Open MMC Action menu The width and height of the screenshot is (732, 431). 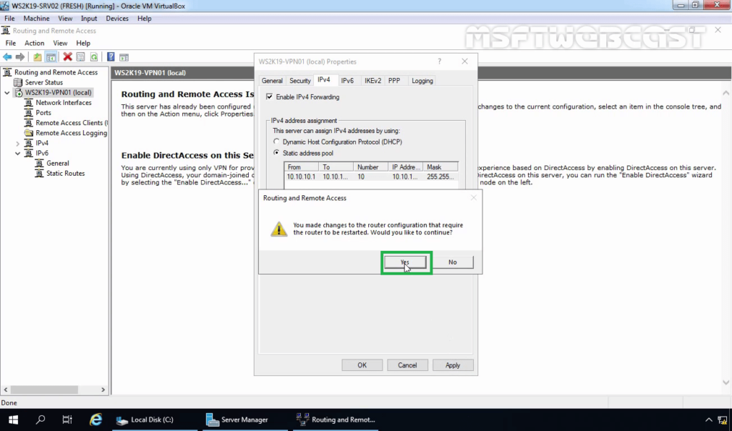coord(34,43)
